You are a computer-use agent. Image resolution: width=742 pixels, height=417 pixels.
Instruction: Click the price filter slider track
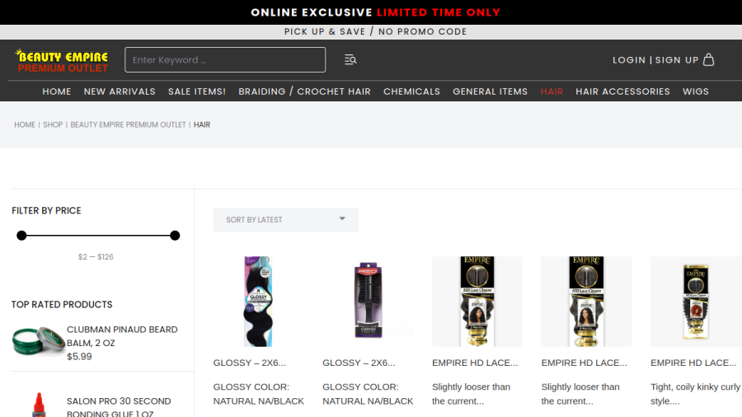pos(98,236)
